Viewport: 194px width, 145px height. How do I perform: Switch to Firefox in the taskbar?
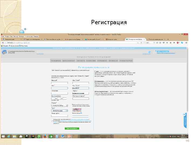(x=45, y=136)
